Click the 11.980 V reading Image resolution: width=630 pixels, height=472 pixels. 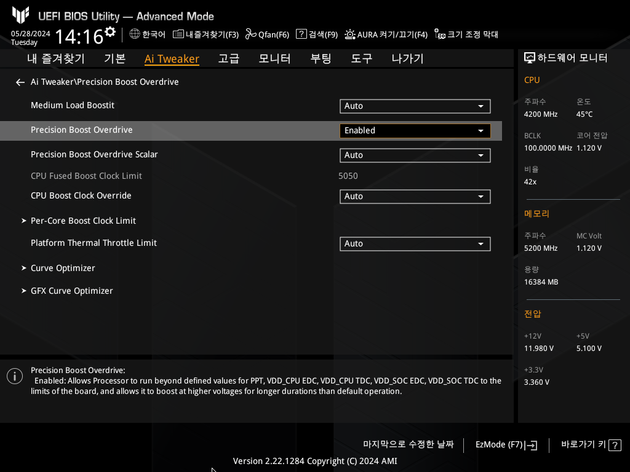pos(539,348)
